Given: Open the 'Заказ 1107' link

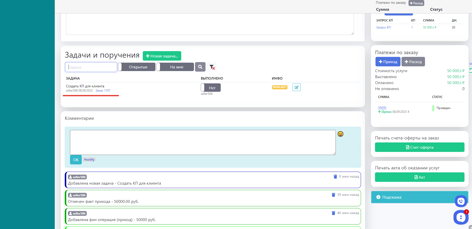Looking at the screenshot, I should [103, 91].
